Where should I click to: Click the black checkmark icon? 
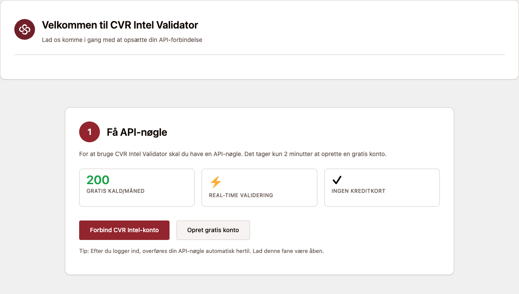tap(337, 180)
